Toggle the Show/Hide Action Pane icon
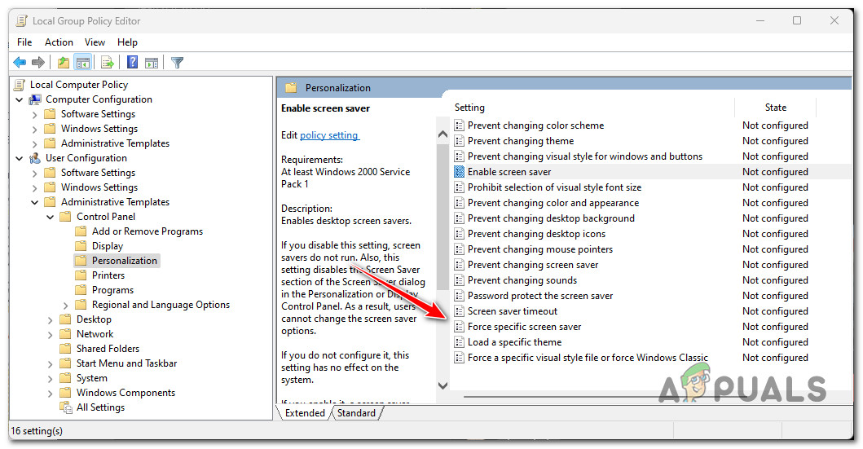863x449 pixels. click(x=152, y=63)
